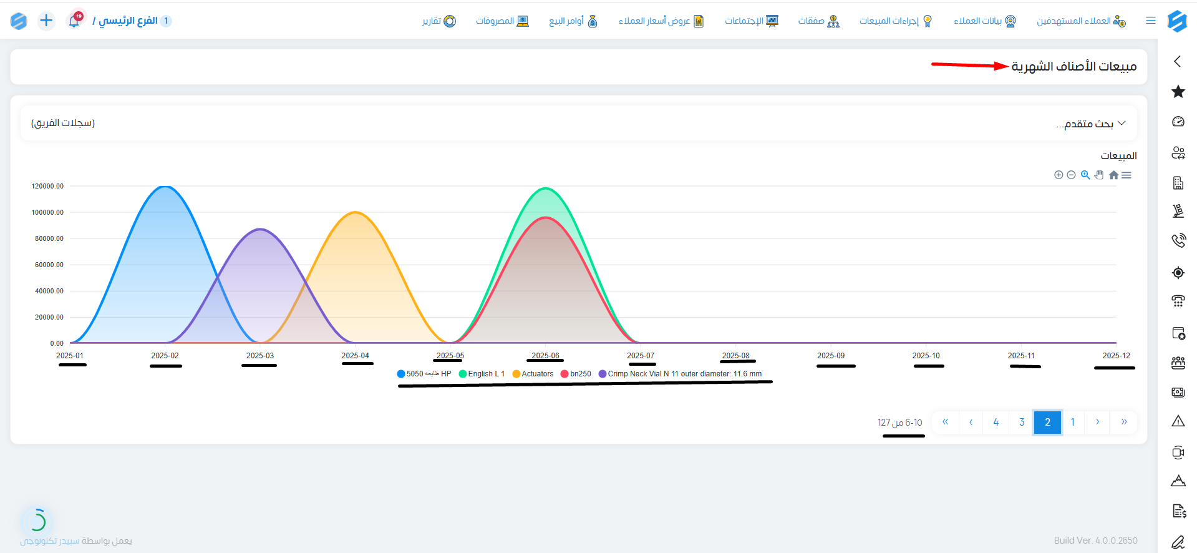This screenshot has width=1197, height=553.
Task: Open عروض أسعار العملاء menu
Action: 661,21
